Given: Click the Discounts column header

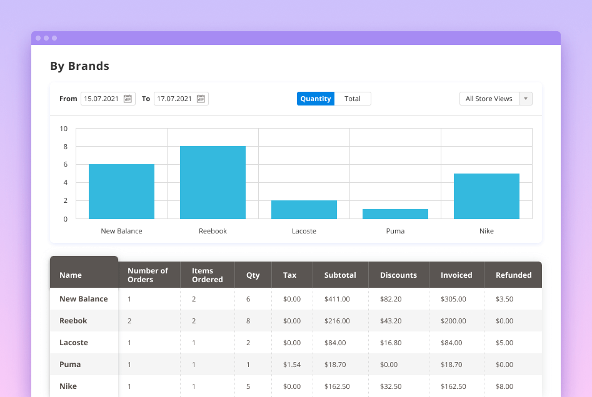Looking at the screenshot, I should click(398, 275).
